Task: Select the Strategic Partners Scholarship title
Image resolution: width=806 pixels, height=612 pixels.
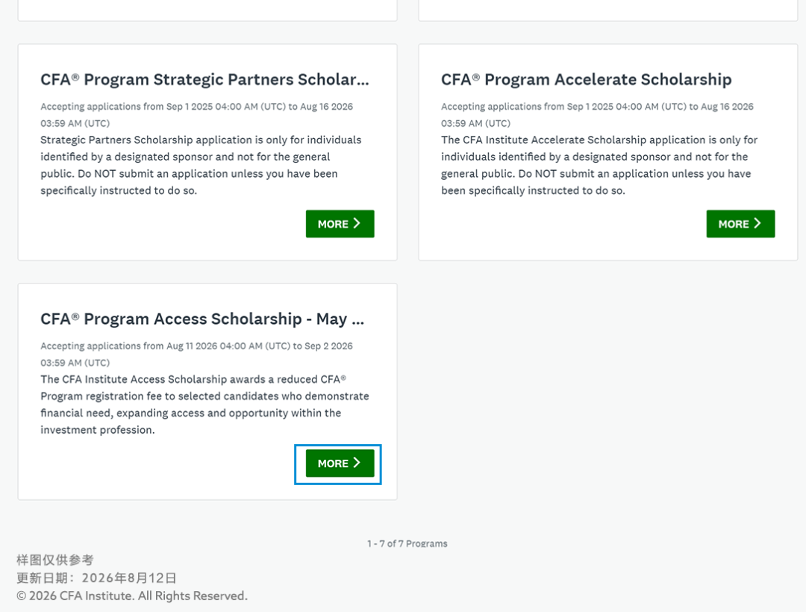Action: click(204, 80)
